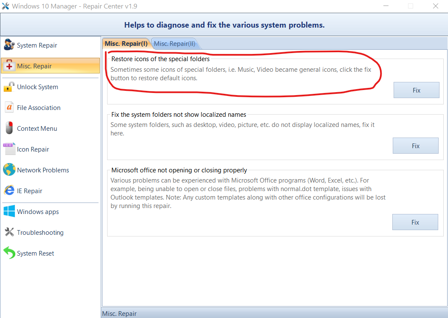Open the File Association section
Viewport: 448px width, 318px height.
(x=50, y=107)
